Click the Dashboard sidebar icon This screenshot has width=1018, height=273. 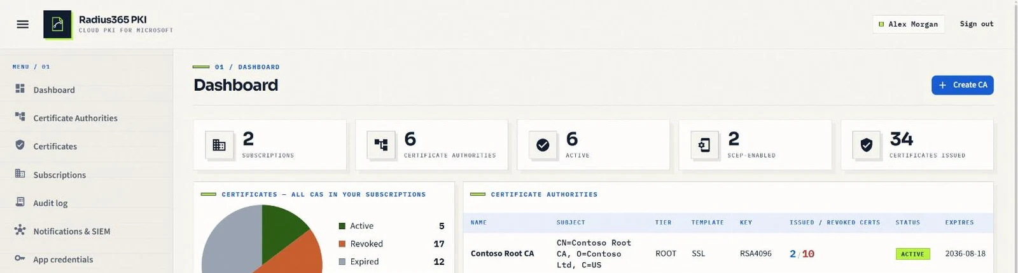click(x=20, y=89)
